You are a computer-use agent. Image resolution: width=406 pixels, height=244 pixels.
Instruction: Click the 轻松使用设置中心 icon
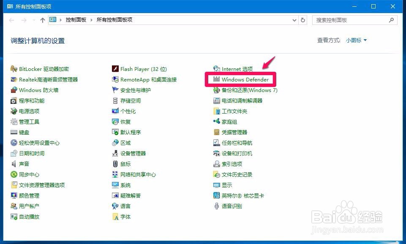(14, 143)
